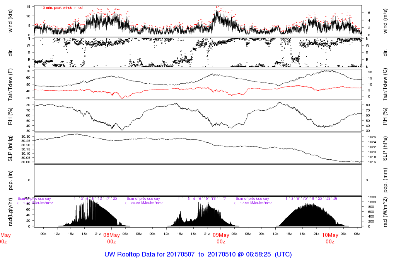Click the '0' tick on pcp. (in) axis
The image size is (396, 270).
click(x=29, y=180)
